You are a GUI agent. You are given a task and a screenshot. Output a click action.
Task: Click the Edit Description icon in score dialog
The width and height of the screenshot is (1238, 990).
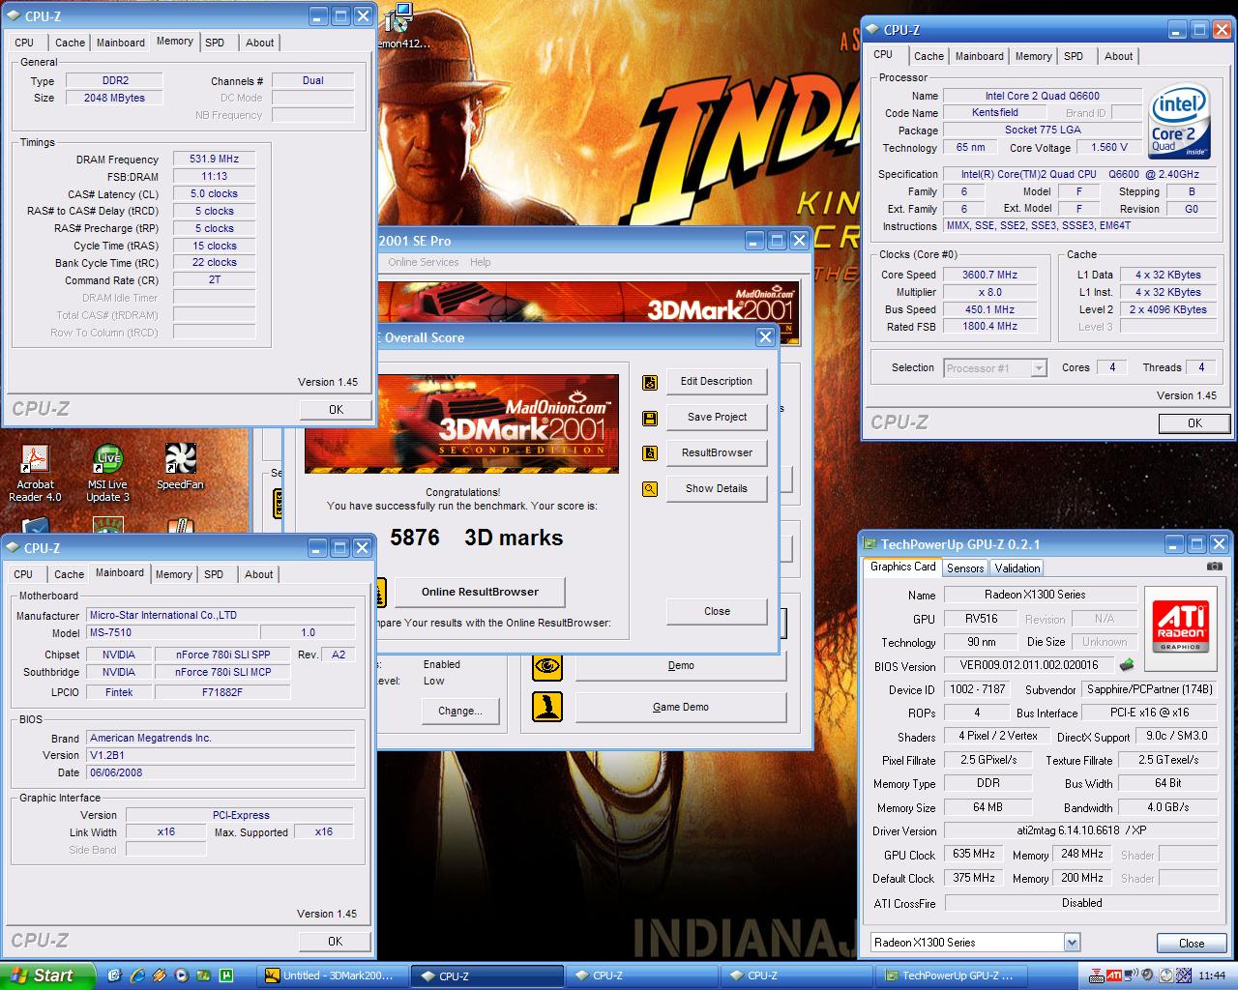(x=650, y=382)
